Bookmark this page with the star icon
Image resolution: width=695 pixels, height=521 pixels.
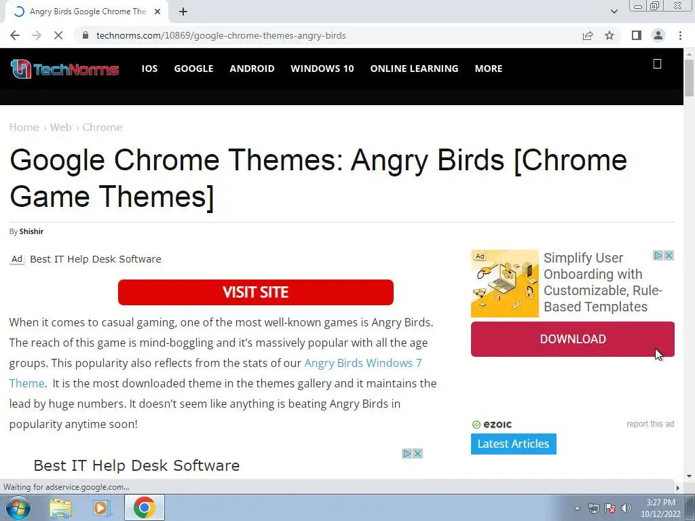pyautogui.click(x=609, y=35)
